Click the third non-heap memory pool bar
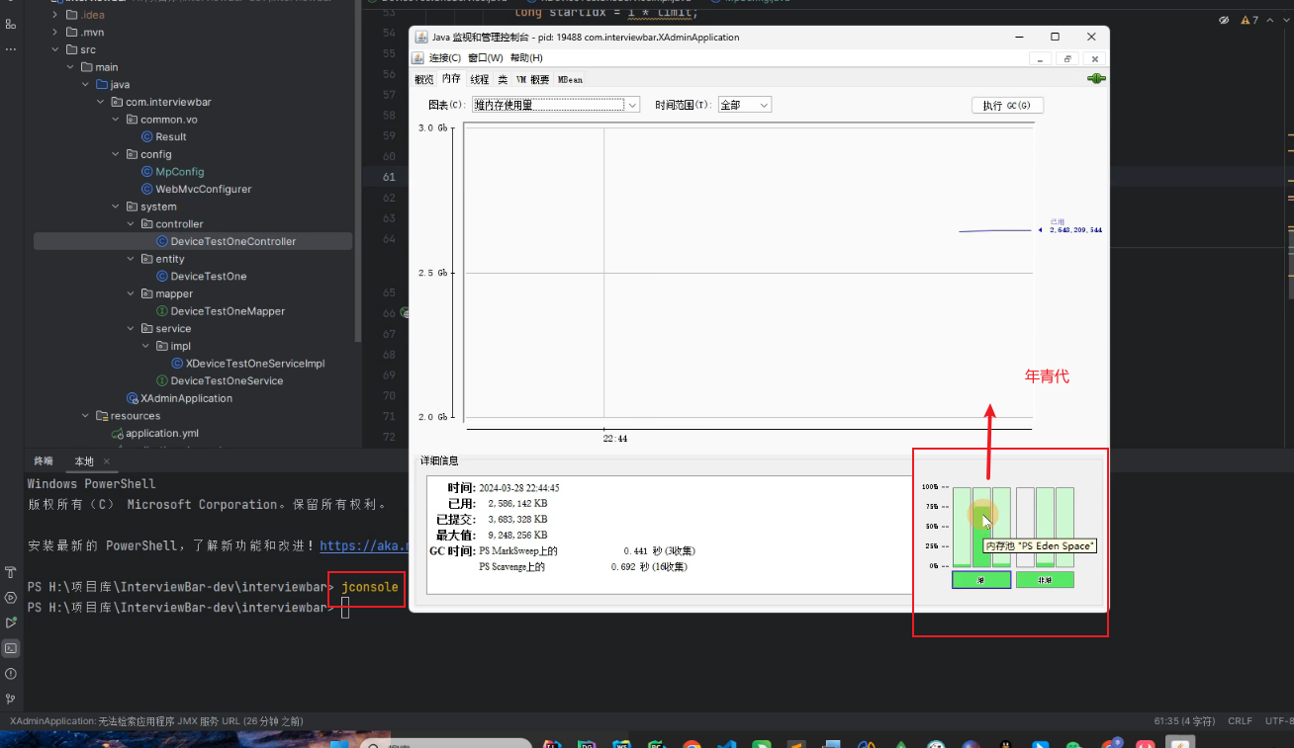This screenshot has width=1294, height=748. [x=1064, y=527]
